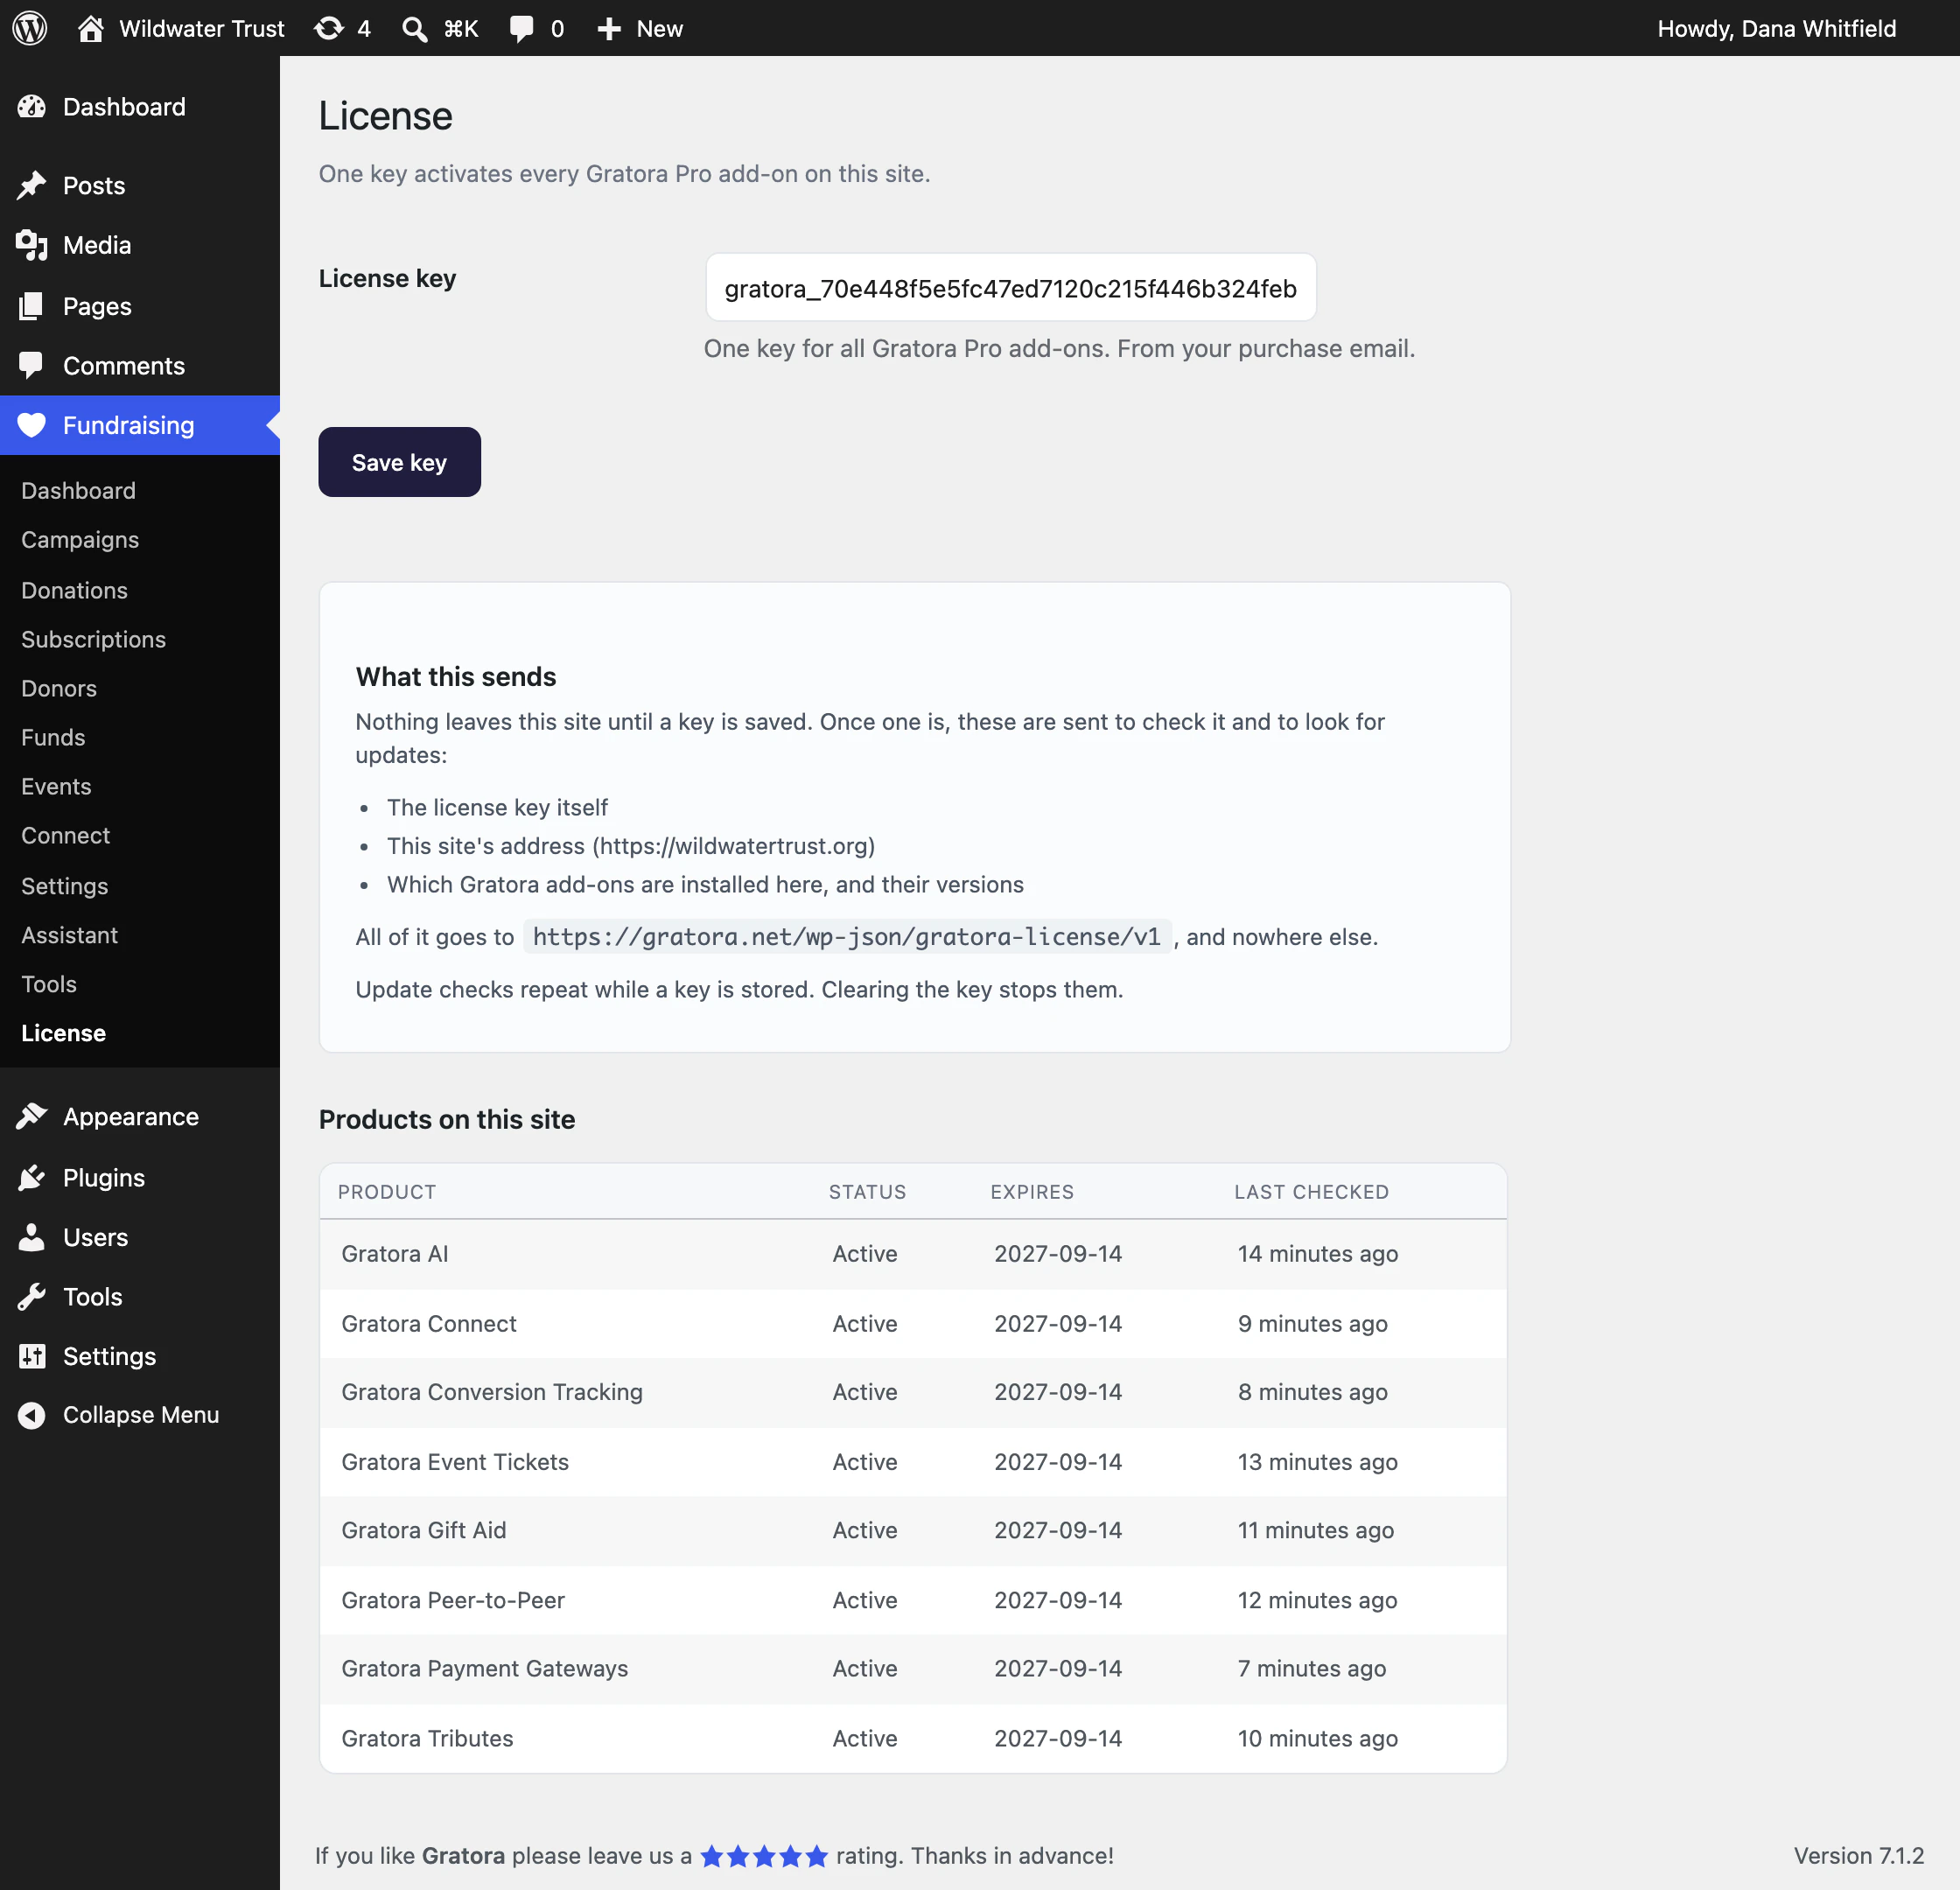Click the Users person icon

pyautogui.click(x=32, y=1237)
